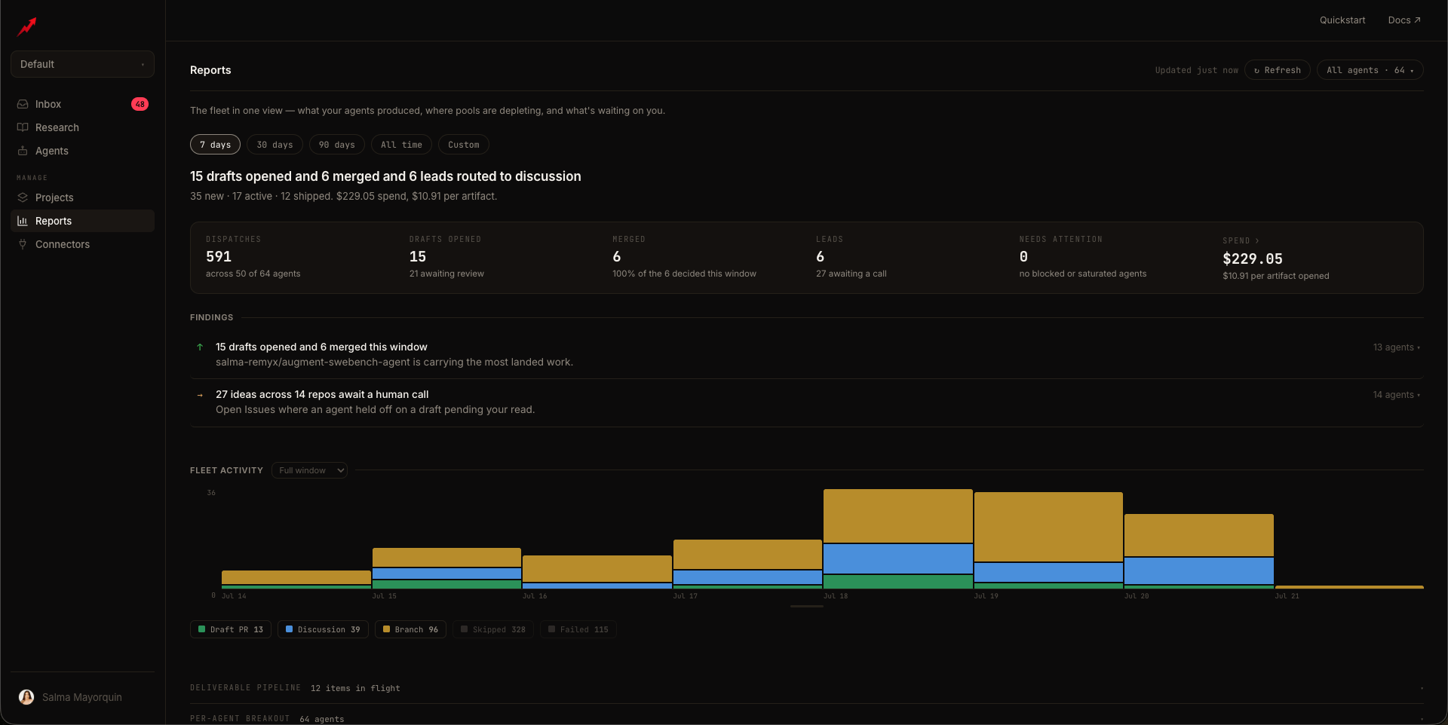Click 'Updated just now' status text
This screenshot has width=1448, height=725.
click(x=1196, y=70)
